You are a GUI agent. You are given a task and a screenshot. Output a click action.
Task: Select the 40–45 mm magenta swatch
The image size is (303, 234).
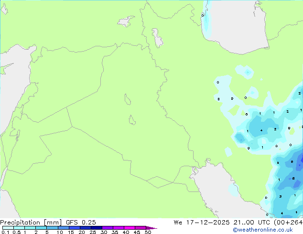[x=130, y=228]
